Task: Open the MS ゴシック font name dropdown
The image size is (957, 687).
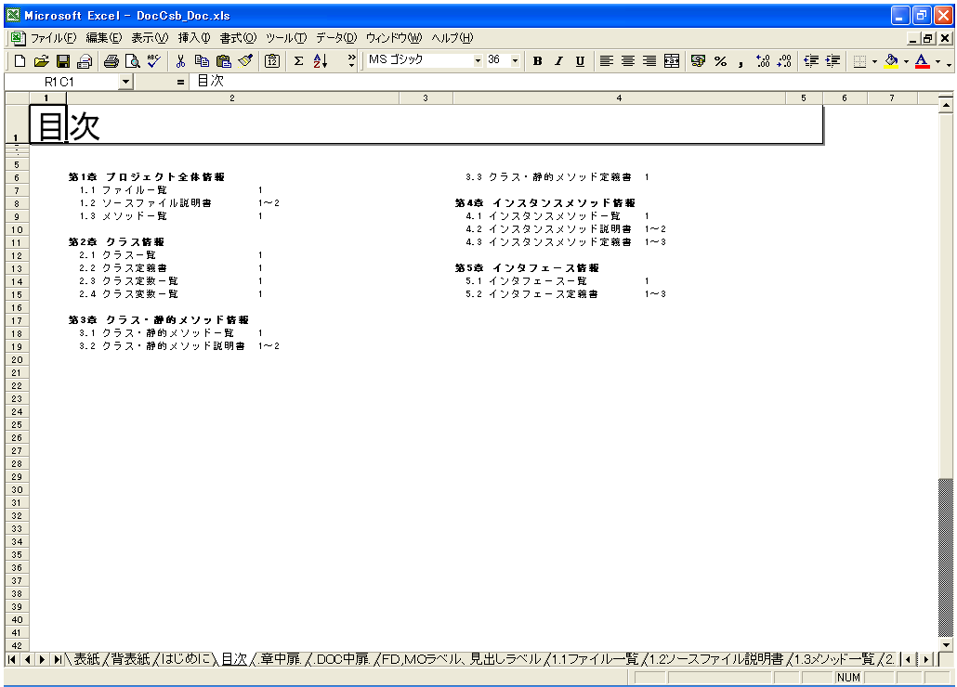Action: tap(478, 60)
